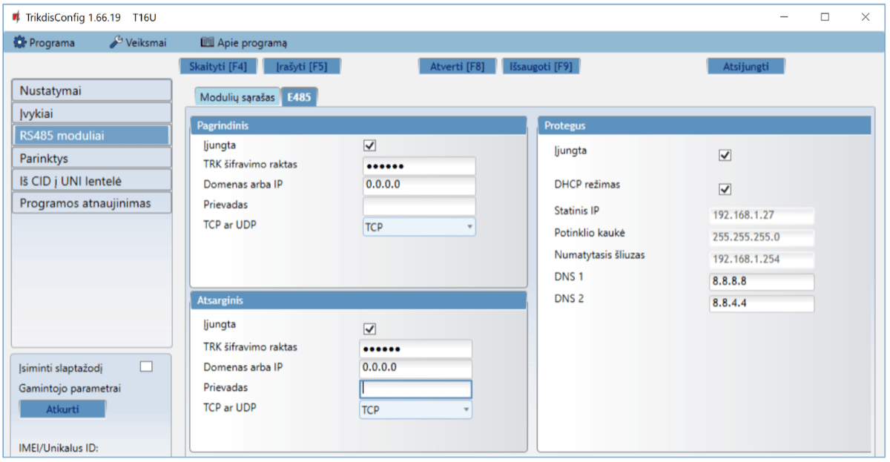
Task: Select Parinktys in the sidebar
Action: pos(92,158)
